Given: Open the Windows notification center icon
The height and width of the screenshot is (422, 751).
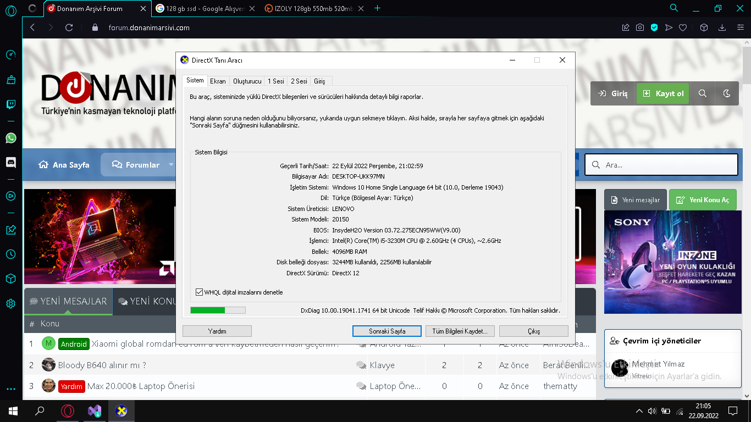Looking at the screenshot, I should 732,411.
